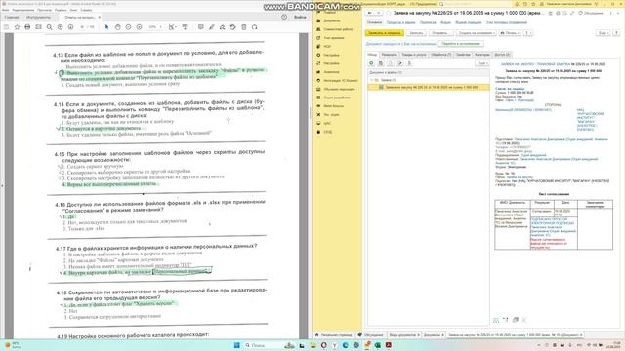This screenshot has height=351, width=625.
Task: Open the sign document tool icon
Action: [x=222, y=27]
